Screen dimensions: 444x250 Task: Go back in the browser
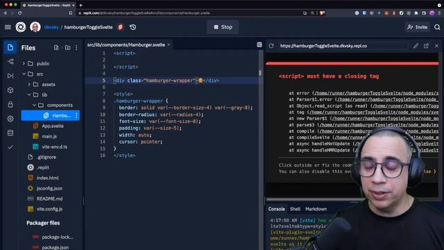(x=5, y=13)
